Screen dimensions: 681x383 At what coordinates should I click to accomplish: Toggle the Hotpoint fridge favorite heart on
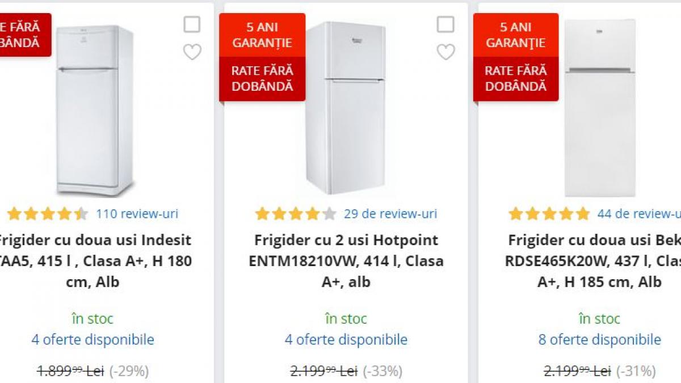pos(446,52)
